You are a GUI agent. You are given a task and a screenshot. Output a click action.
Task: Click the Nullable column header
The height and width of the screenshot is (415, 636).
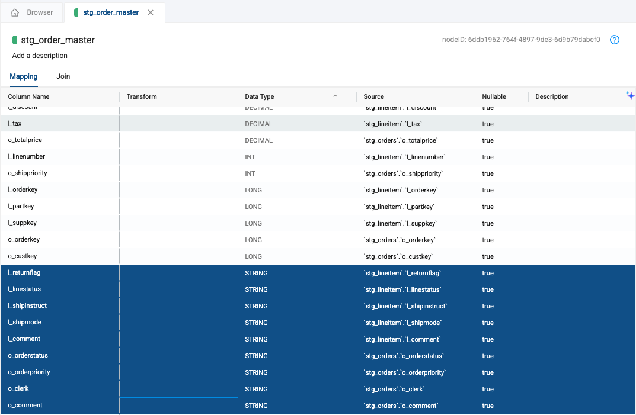tap(494, 97)
